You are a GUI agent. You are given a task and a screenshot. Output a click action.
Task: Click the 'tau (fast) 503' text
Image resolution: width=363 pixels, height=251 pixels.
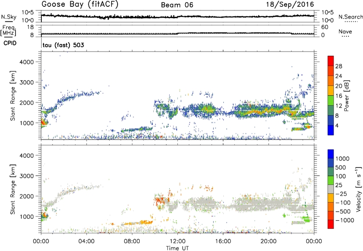pyautogui.click(x=63, y=45)
